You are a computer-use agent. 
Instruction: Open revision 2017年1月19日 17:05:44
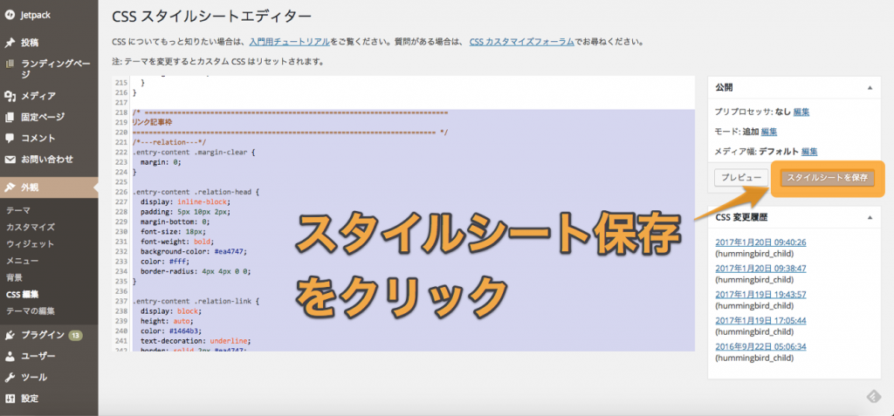760,320
